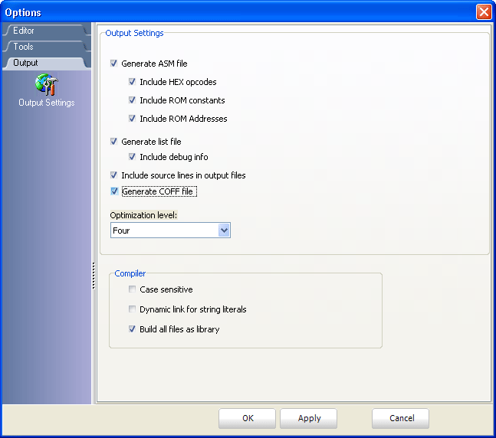
Task: Enable Dynamic link for string literals
Action: click(132, 309)
